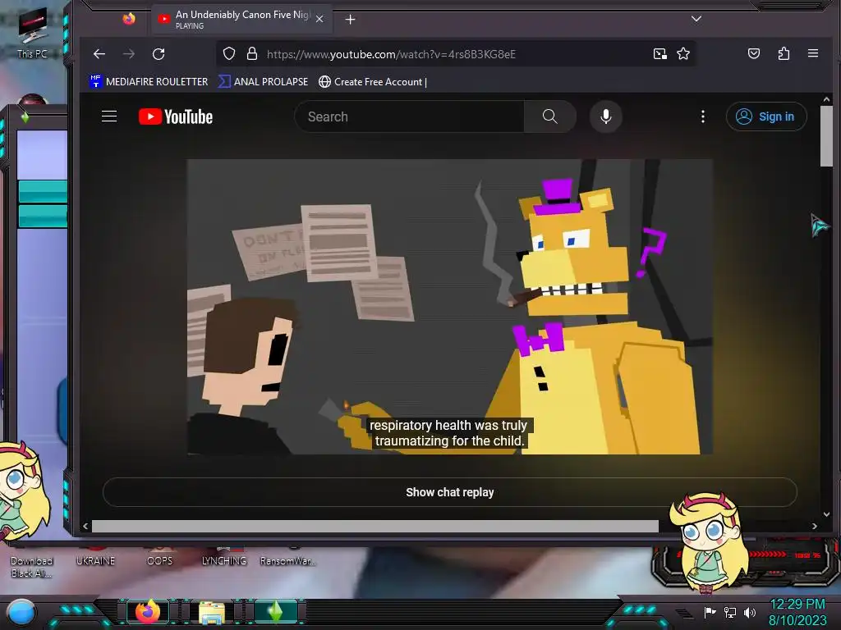Select the Download Black Al desktop shortcut
Image resolution: width=841 pixels, height=630 pixels.
tap(31, 566)
